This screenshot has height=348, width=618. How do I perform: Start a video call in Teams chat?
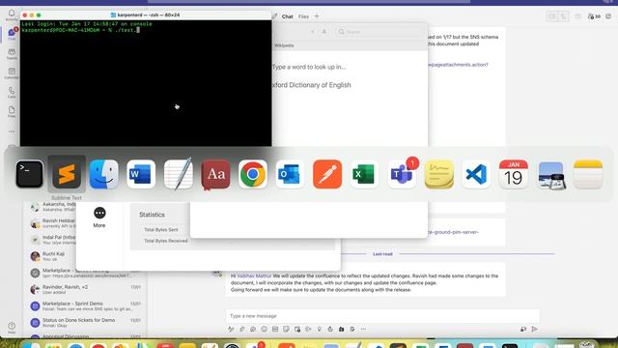551,16
